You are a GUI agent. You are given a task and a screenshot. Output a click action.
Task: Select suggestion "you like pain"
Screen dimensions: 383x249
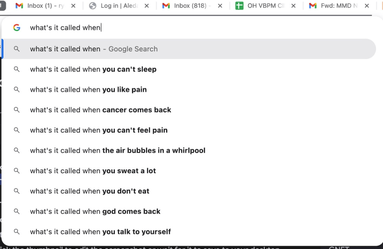(x=88, y=89)
